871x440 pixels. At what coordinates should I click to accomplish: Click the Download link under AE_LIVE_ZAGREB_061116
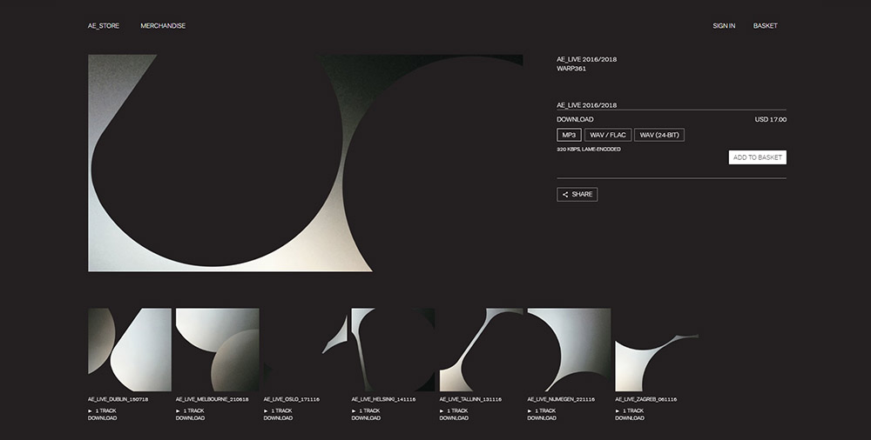coord(630,418)
